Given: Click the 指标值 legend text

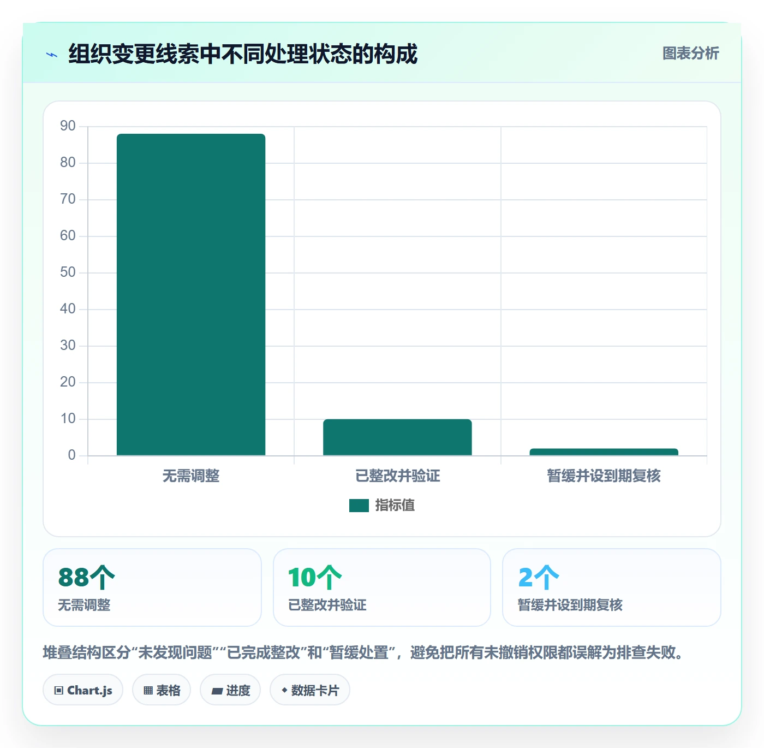Looking at the screenshot, I should (x=395, y=506).
